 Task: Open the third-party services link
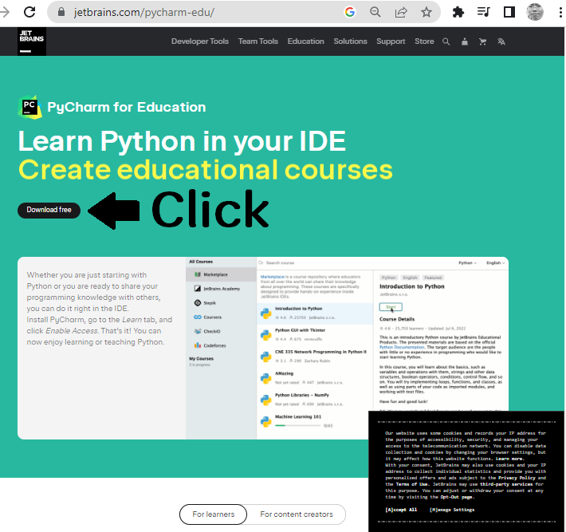pyautogui.click(x=506, y=484)
